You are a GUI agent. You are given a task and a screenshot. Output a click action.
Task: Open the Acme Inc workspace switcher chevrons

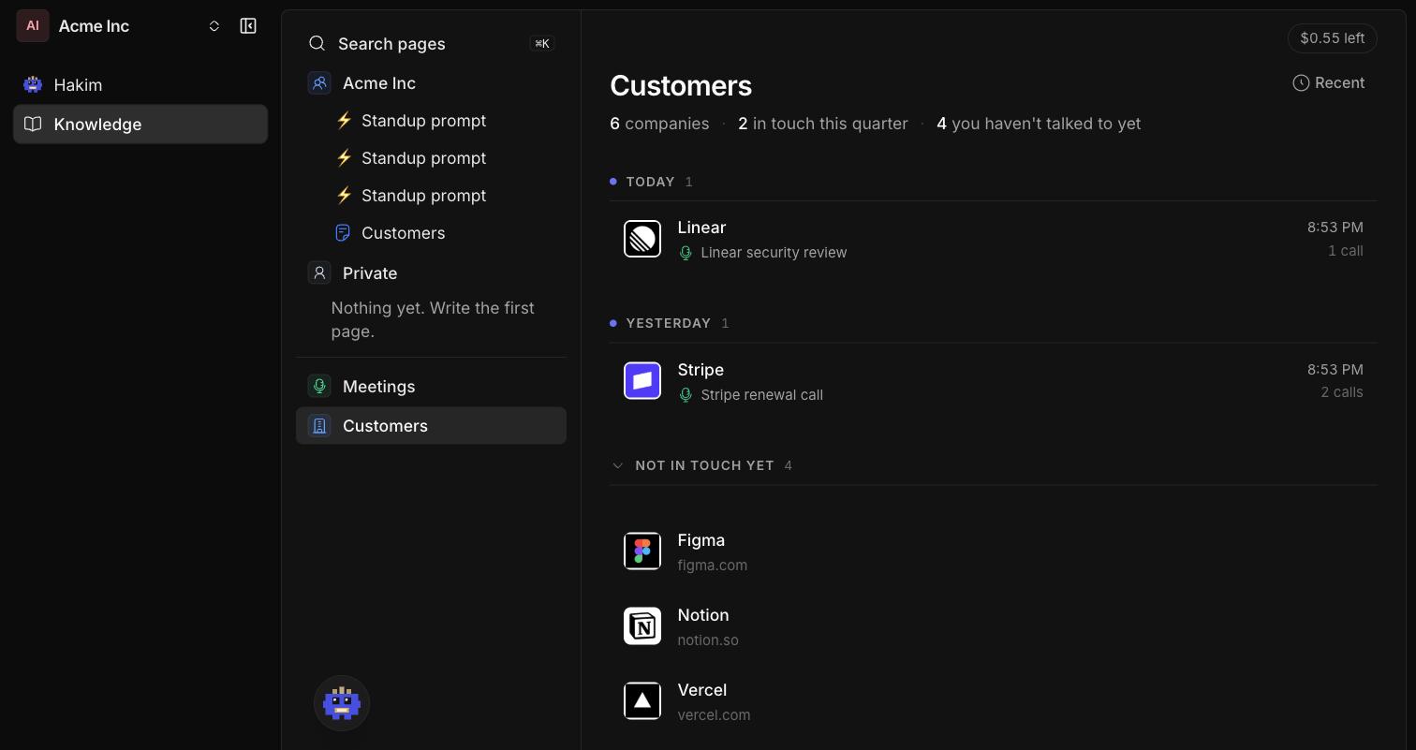coord(214,26)
